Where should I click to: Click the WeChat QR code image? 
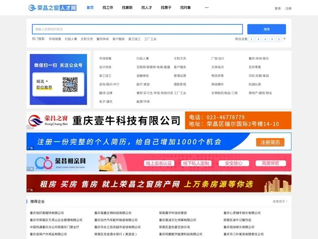point(70,85)
